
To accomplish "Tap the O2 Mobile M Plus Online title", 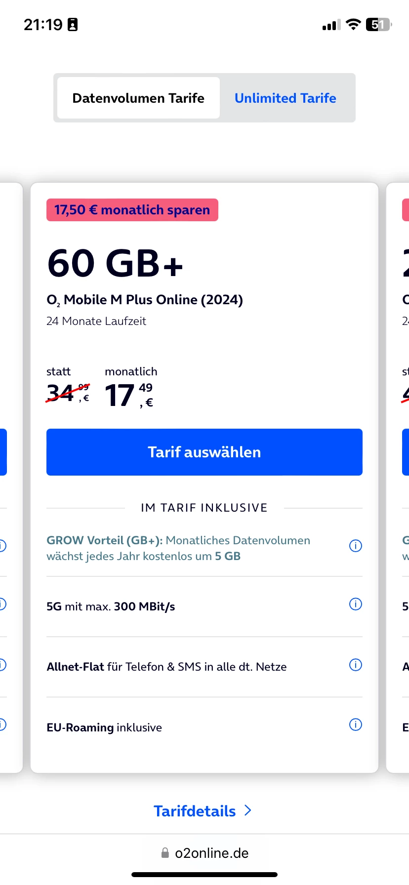I will pyautogui.click(x=145, y=300).
